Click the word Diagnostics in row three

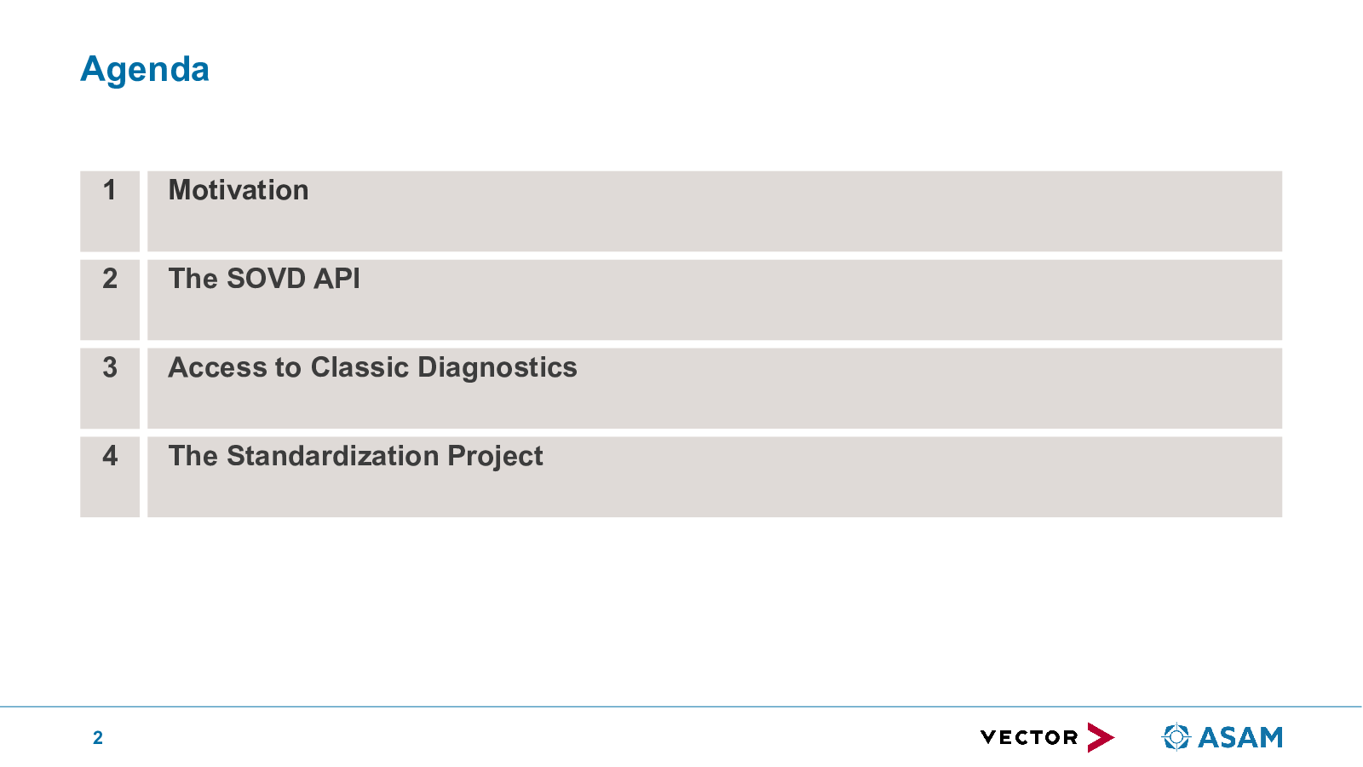[497, 367]
